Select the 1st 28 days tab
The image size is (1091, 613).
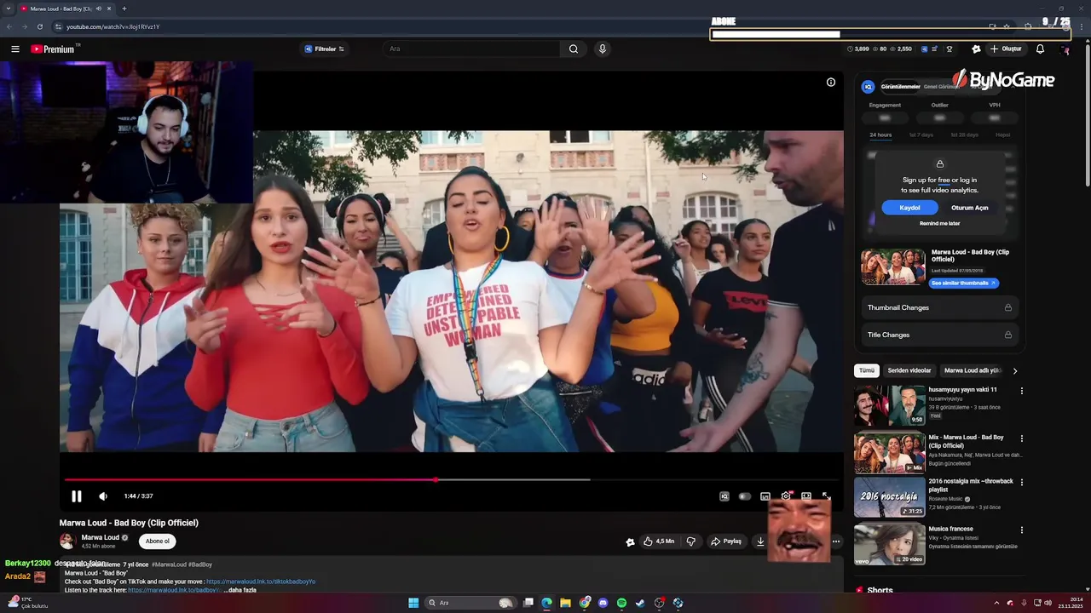pyautogui.click(x=964, y=135)
